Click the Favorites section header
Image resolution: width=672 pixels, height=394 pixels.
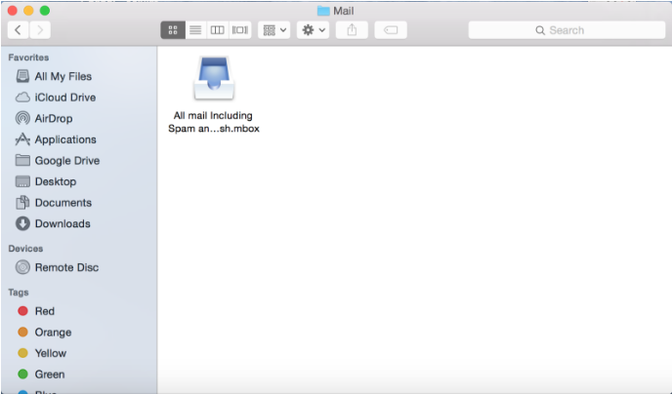(x=28, y=58)
